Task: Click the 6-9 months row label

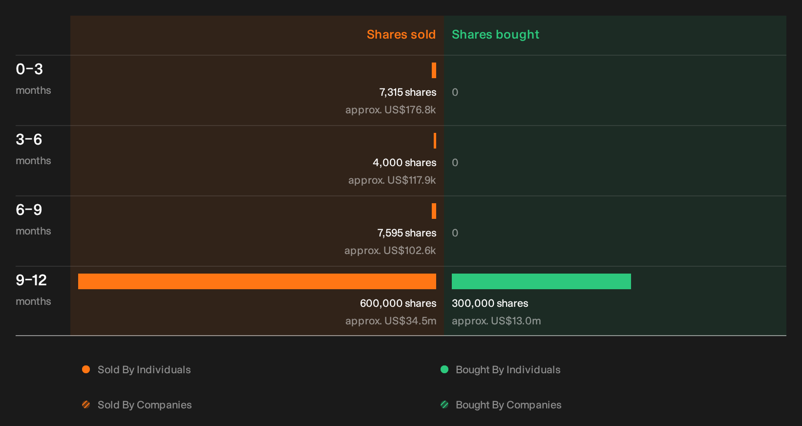Action: [33, 219]
